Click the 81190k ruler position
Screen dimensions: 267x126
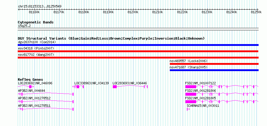pos(109,12)
